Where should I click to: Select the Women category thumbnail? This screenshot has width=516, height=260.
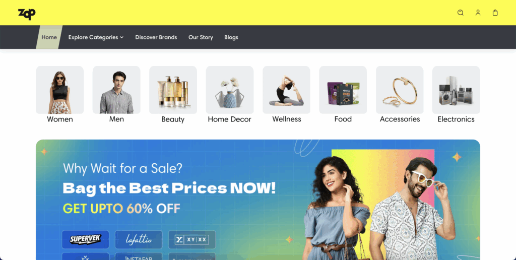tap(59, 90)
